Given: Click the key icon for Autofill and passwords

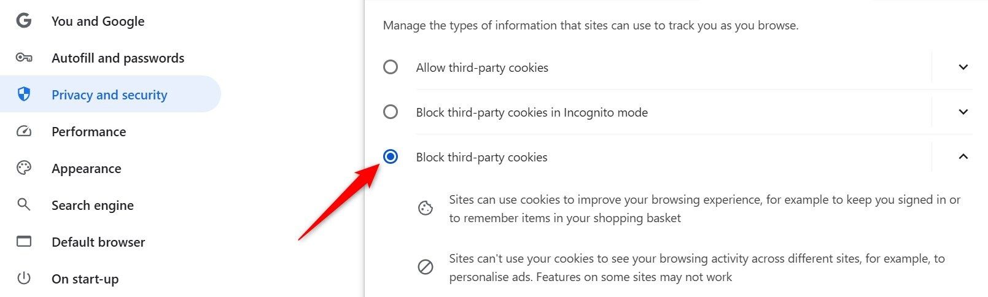Looking at the screenshot, I should point(24,58).
